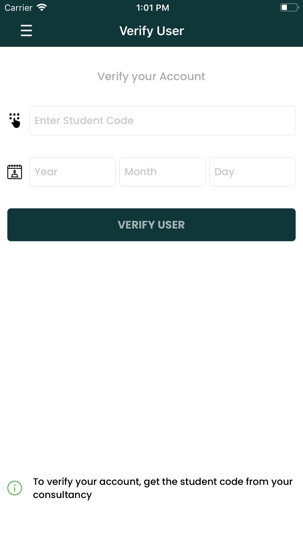303x538 pixels.
Task: Tap the Enter Student Code placeholder text
Action: 84,120
